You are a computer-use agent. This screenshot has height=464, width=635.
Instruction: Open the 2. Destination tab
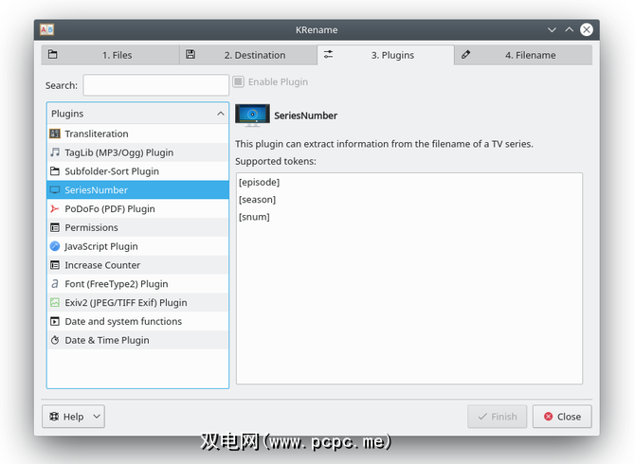(x=248, y=55)
